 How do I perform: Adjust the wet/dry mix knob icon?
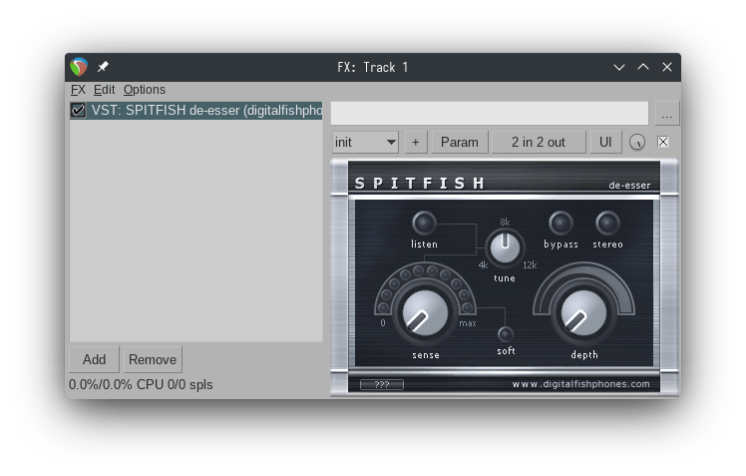point(637,142)
